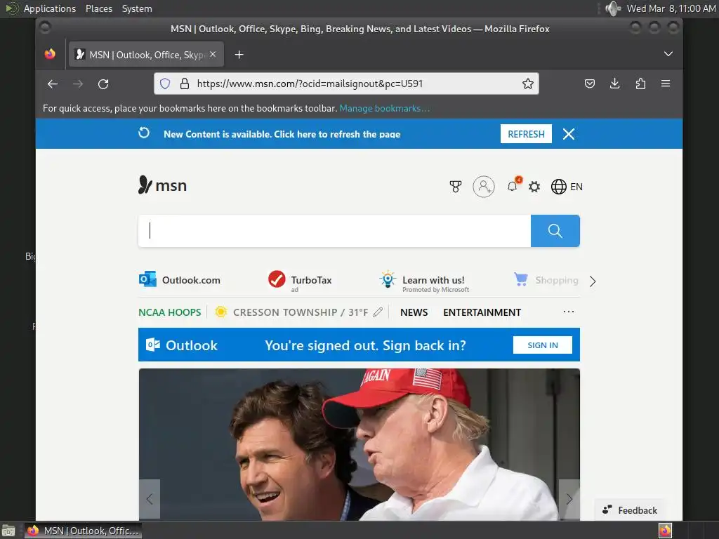Open the NCAA HOOPS category
Image resolution: width=719 pixels, height=539 pixels.
pos(170,312)
